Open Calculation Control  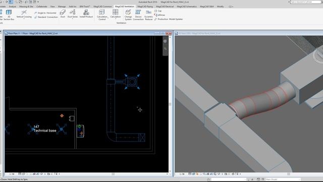[102, 15]
